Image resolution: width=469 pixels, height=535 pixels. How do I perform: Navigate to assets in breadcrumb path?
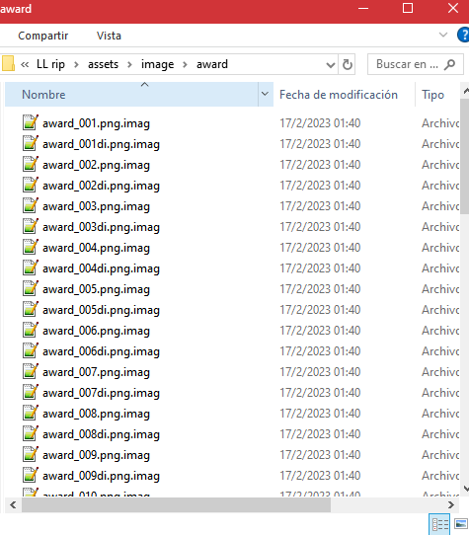[x=103, y=64]
